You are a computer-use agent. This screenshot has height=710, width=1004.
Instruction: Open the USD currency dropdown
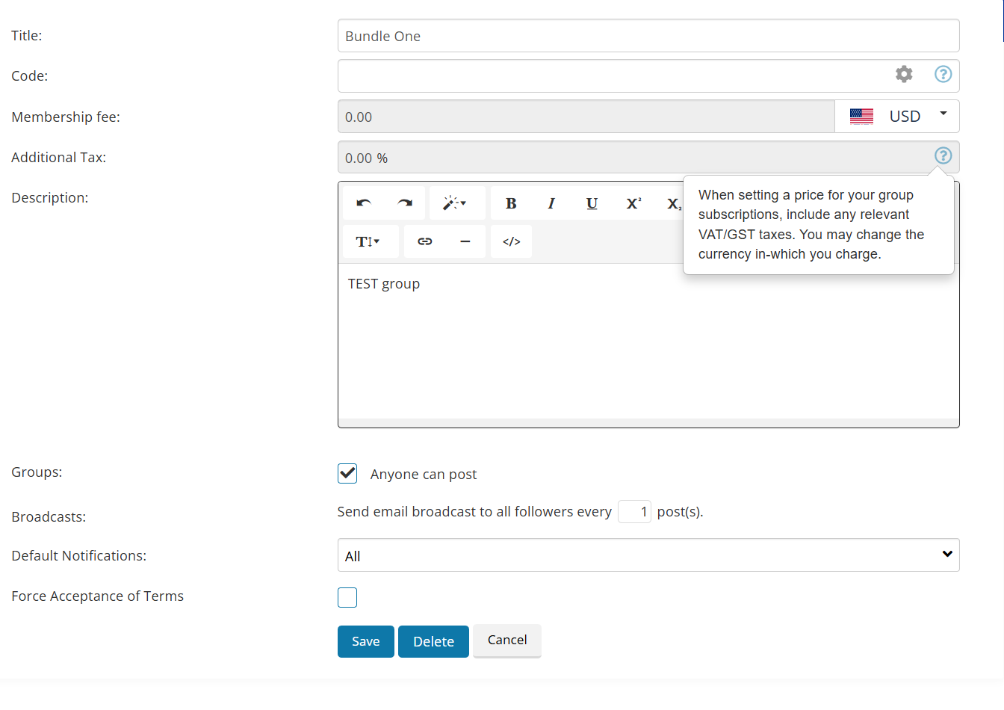896,117
